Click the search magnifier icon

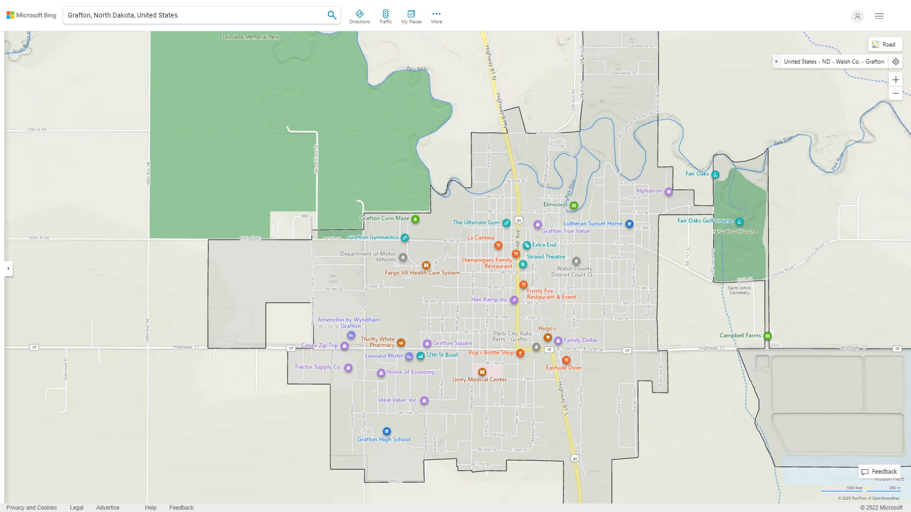[x=332, y=15]
